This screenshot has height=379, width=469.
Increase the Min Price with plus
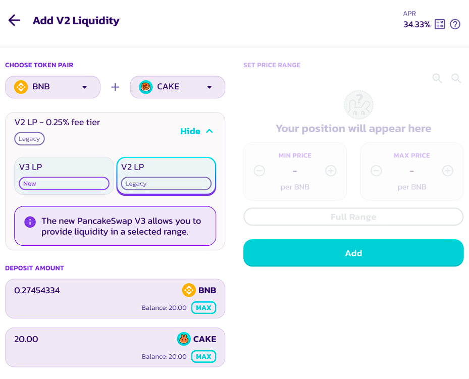pos(331,171)
